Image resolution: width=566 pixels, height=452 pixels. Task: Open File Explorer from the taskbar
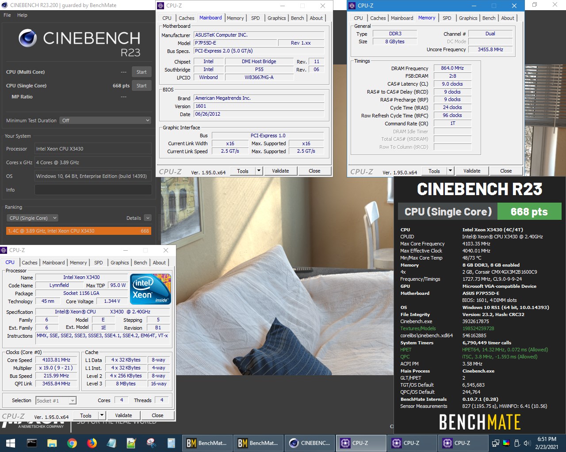[52, 443]
